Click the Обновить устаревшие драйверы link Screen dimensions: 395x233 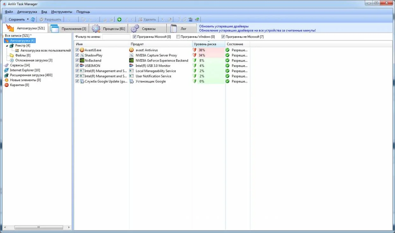tap(224, 26)
